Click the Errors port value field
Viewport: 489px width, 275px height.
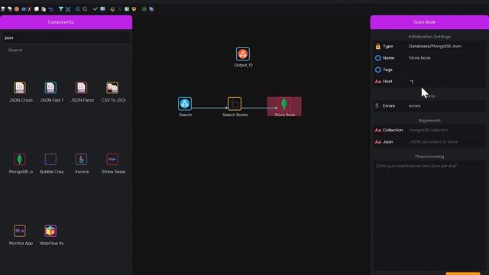[x=446, y=105]
